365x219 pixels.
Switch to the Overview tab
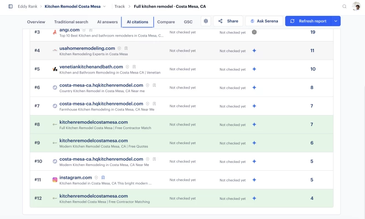click(x=36, y=22)
